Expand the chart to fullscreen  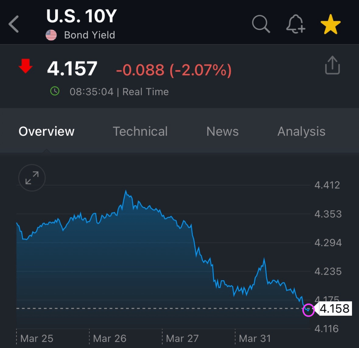coord(32,178)
